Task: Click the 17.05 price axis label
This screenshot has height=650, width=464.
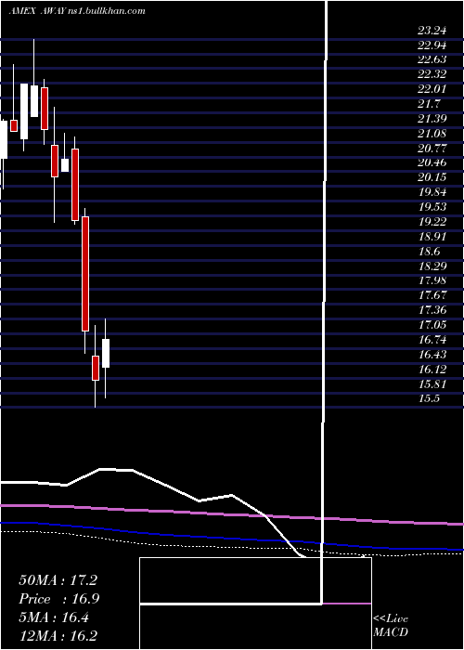Action: point(432,325)
